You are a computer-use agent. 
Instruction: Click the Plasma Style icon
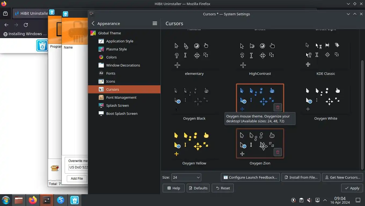(101, 49)
